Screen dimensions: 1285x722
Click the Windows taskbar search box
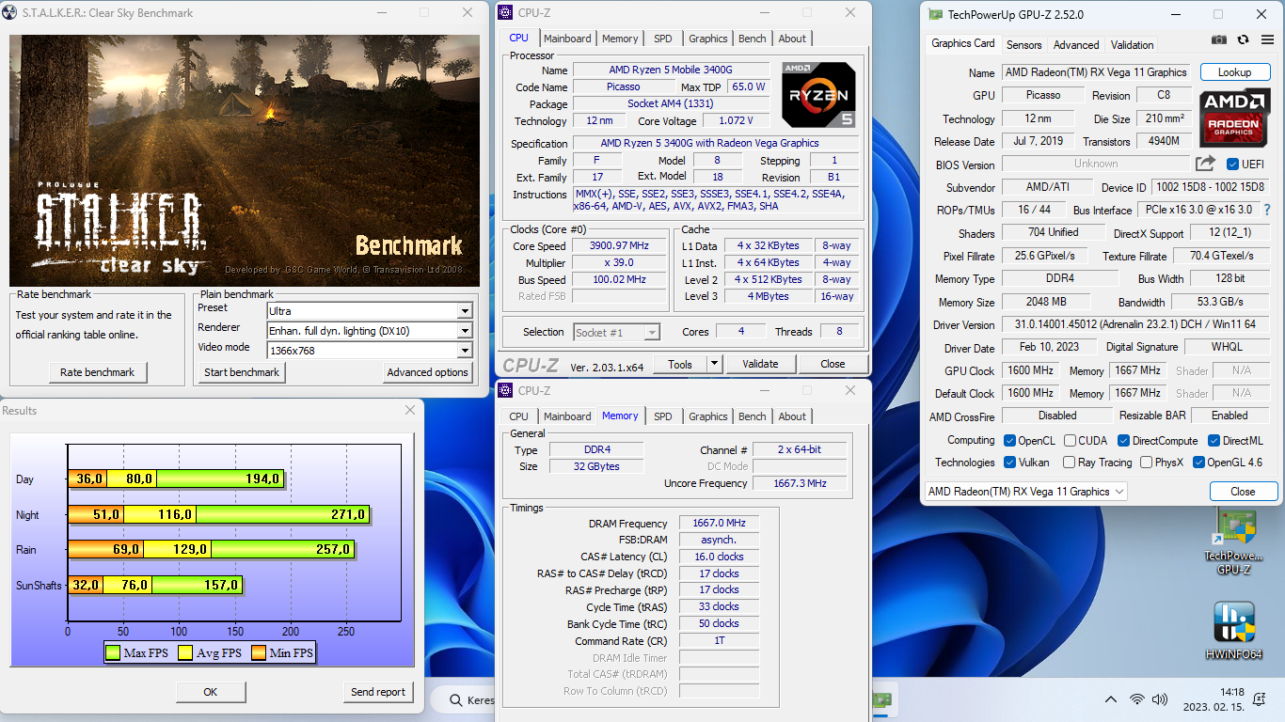pos(463,700)
